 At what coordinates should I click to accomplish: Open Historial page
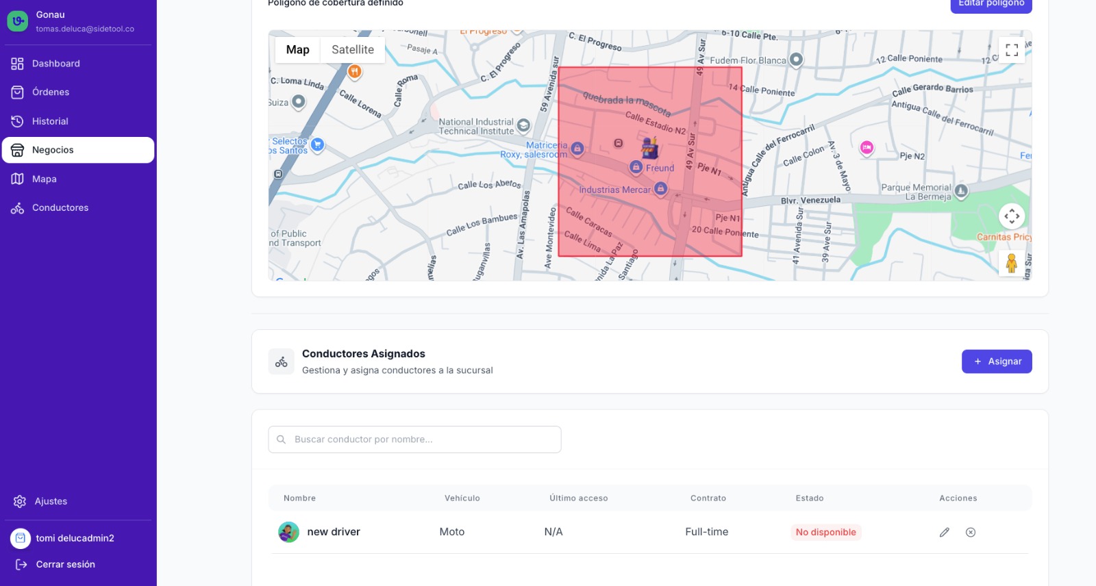tap(78, 121)
